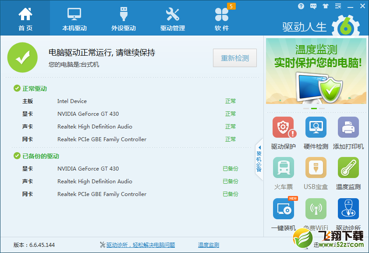Select 主板 Intel Device row
This screenshot has height=253, width=369.
point(129,101)
